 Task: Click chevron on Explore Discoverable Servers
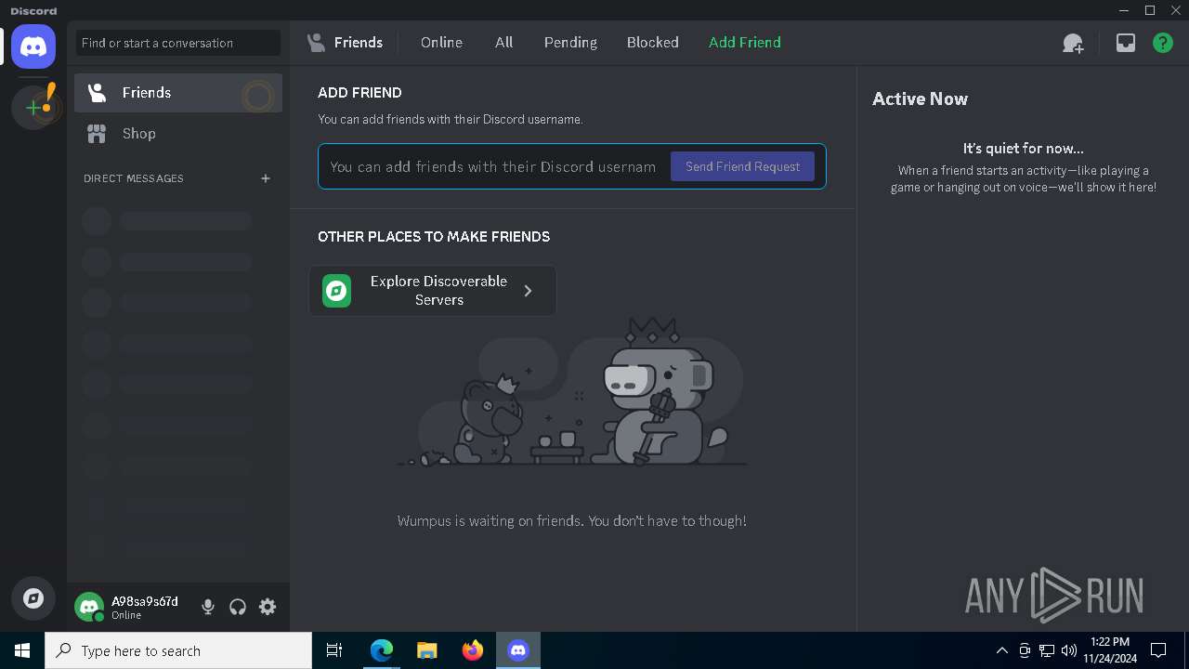528,291
